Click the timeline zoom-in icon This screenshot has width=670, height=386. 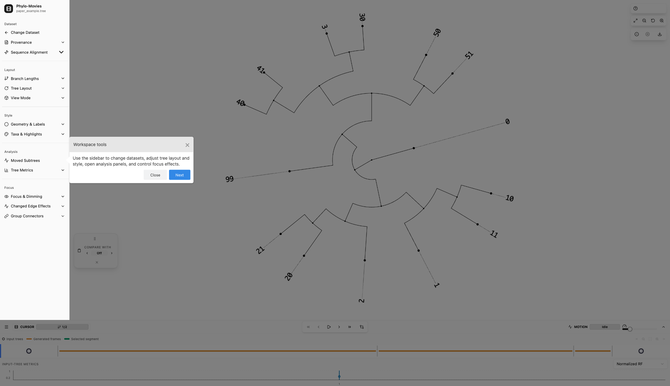coord(657,339)
